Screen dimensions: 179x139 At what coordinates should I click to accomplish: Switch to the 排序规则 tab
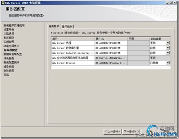click(67, 27)
